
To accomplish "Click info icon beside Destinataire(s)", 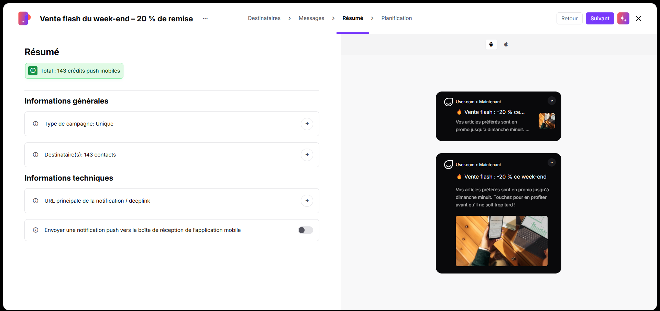I will pyautogui.click(x=35, y=155).
